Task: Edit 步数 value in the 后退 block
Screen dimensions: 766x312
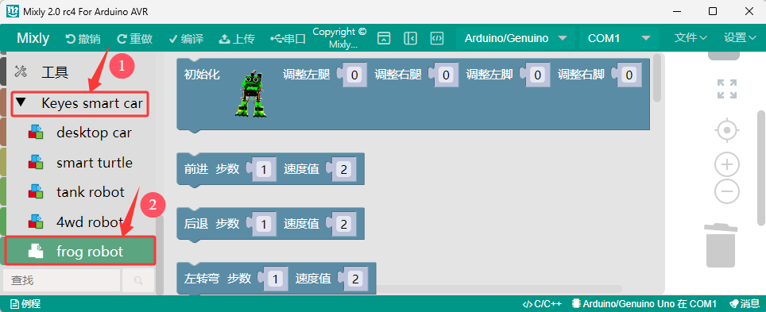Action: pos(264,224)
